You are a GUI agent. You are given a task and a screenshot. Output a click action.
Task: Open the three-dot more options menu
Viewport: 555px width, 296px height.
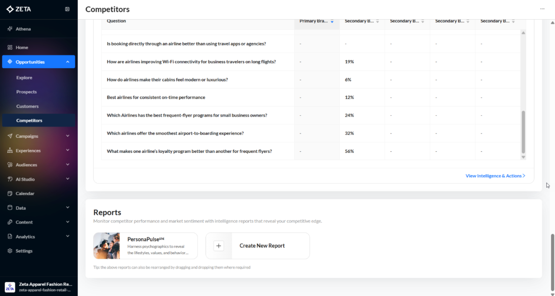click(x=542, y=9)
